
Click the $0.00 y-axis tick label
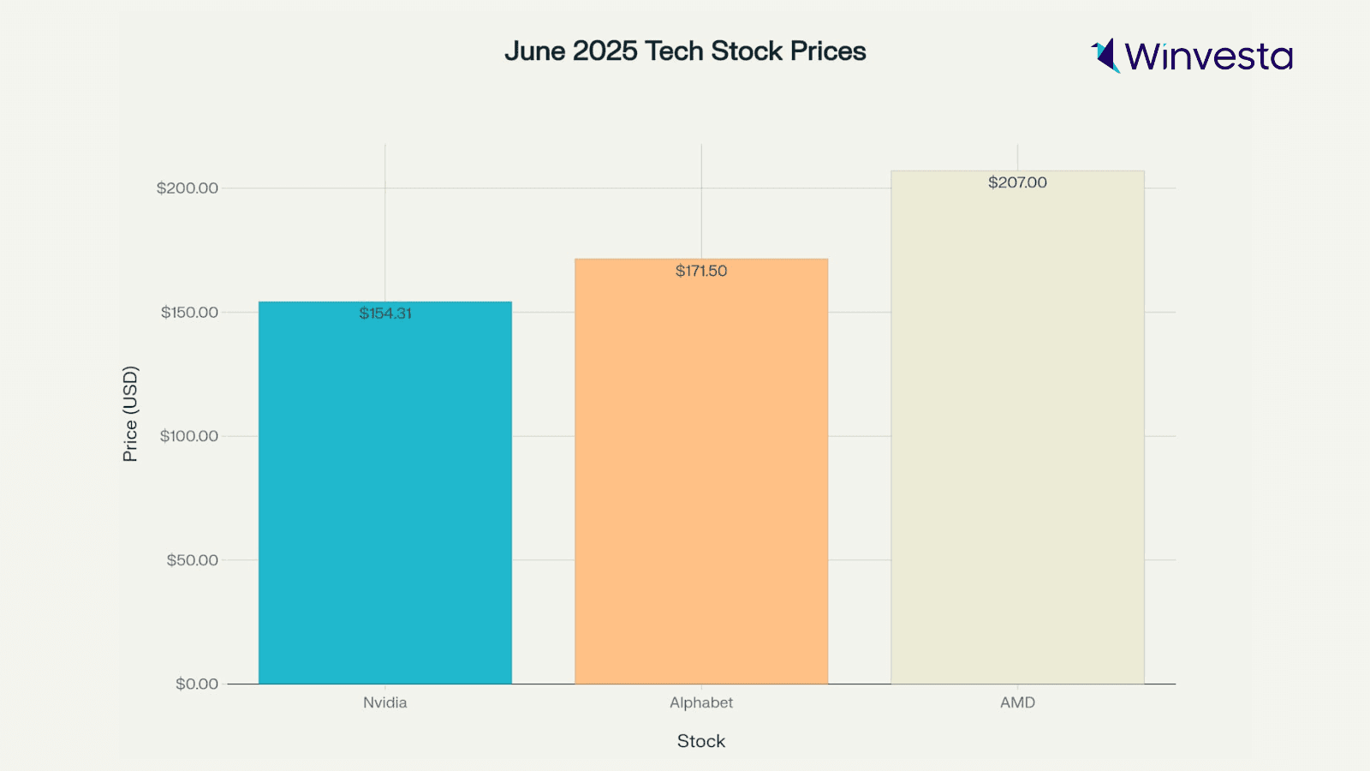tap(197, 684)
